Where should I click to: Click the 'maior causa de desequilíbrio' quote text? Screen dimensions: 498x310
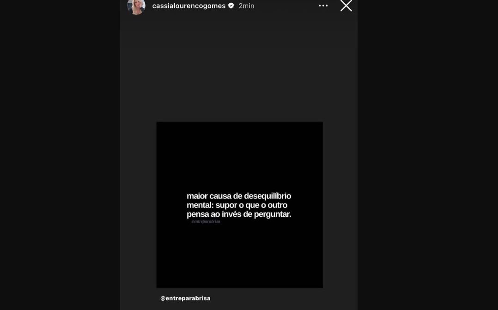tap(239, 196)
